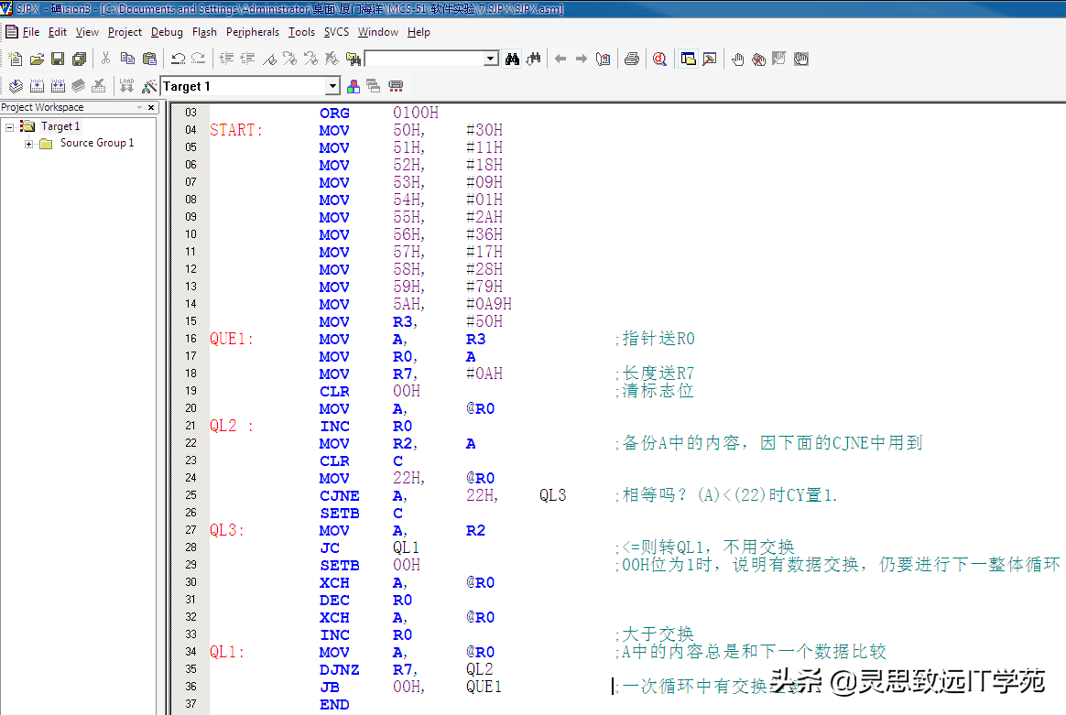Open Target 1 selection dropdown
Screen dimensions: 1066x715
pos(332,86)
